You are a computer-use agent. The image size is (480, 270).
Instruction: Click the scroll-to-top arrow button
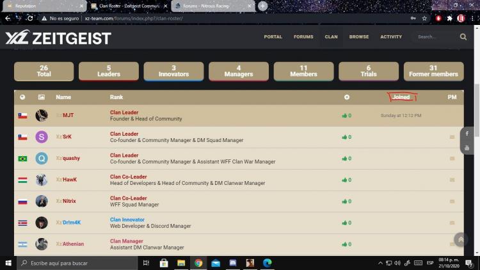click(461, 239)
